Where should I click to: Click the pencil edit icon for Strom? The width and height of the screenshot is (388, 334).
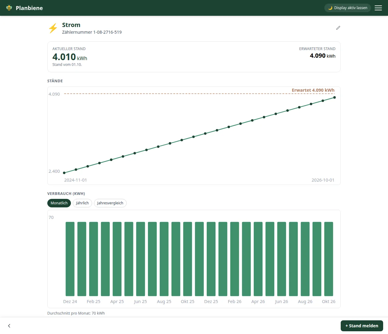pyautogui.click(x=338, y=28)
